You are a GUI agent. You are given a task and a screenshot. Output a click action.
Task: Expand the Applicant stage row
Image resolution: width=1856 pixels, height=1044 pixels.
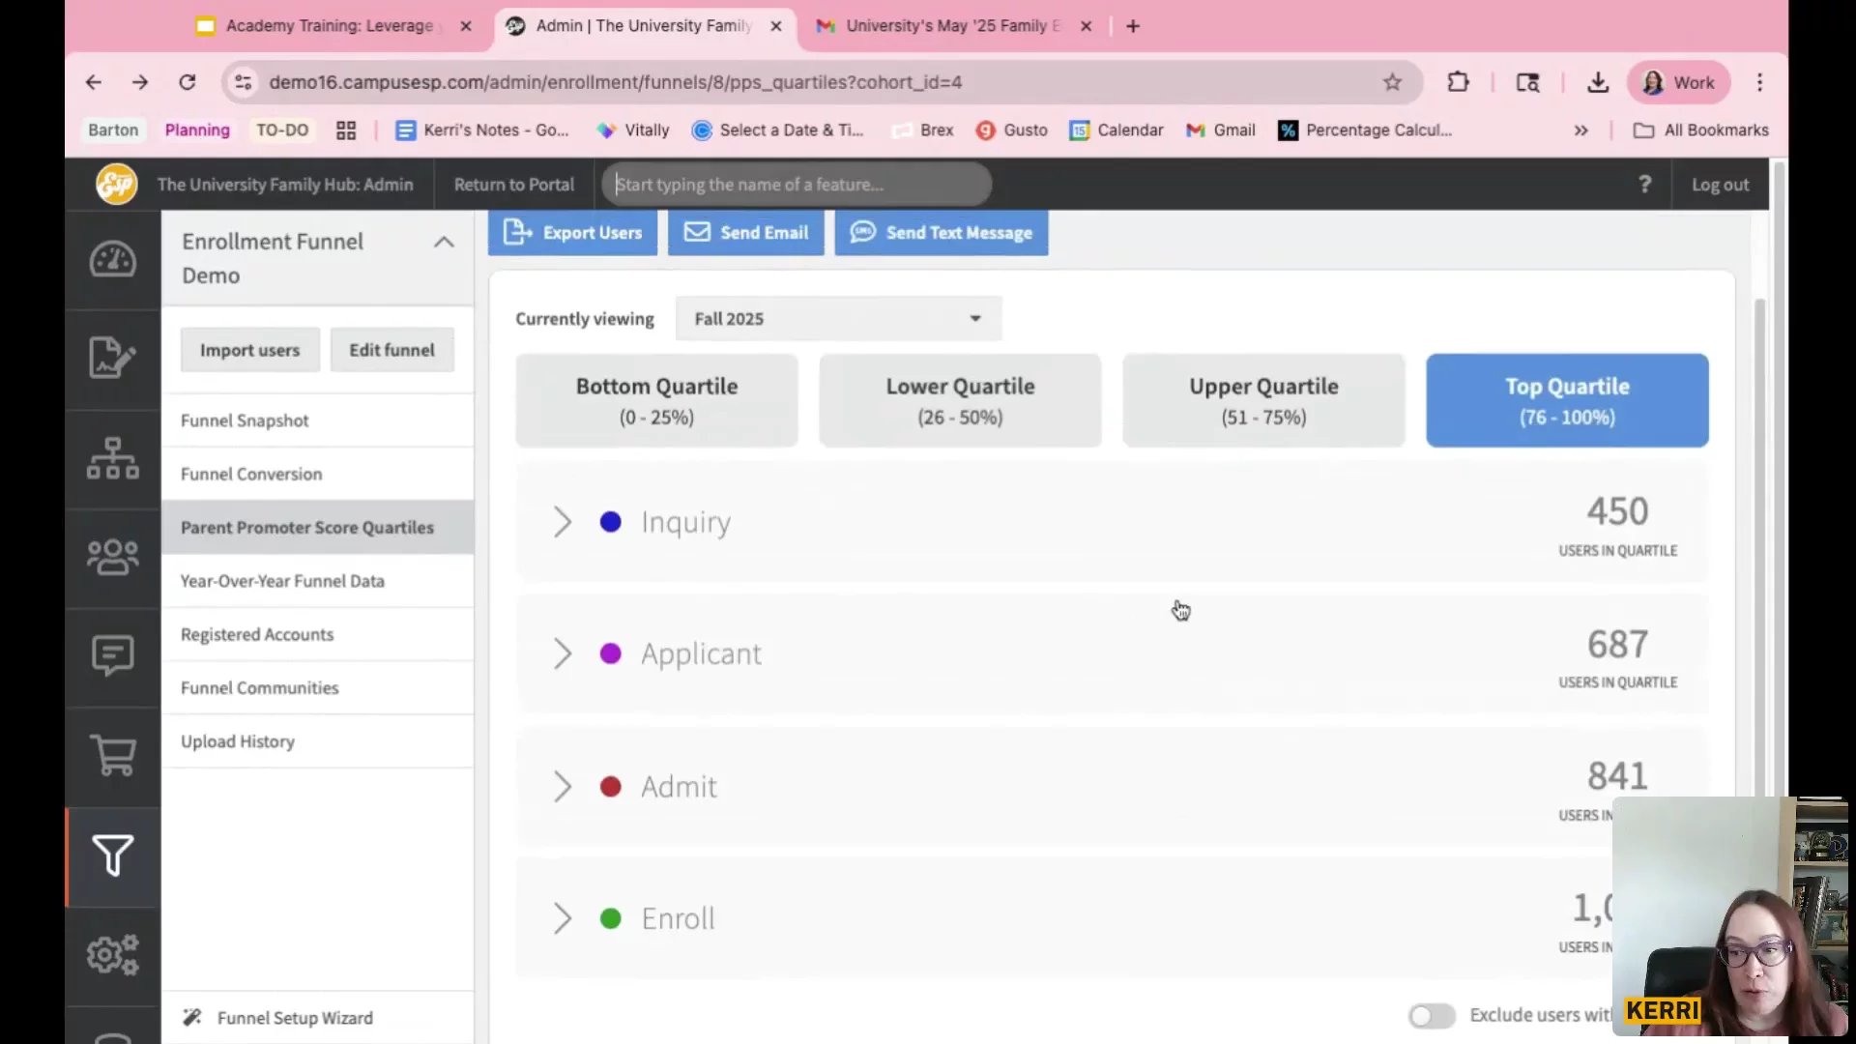coord(562,654)
